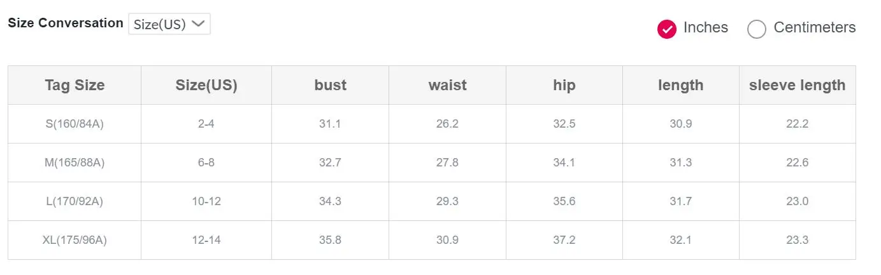The height and width of the screenshot is (275, 881).
Task: Click the Size(US) column header
Action: pos(206,85)
